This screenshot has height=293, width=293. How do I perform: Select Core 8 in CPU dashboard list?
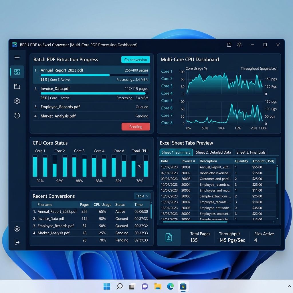[x=167, y=123]
